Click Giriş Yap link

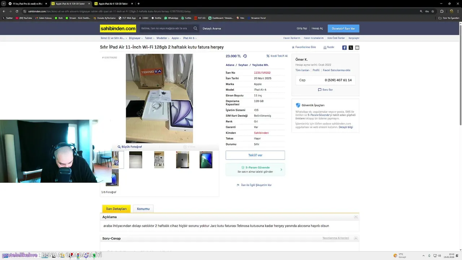302,29
